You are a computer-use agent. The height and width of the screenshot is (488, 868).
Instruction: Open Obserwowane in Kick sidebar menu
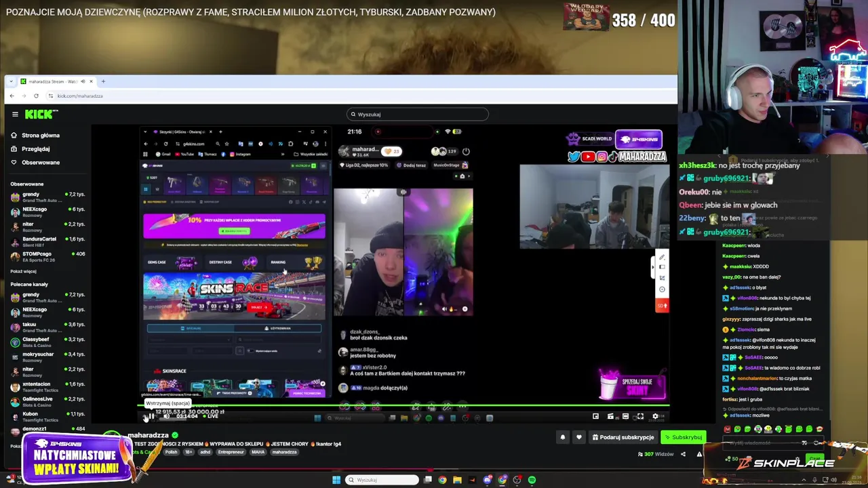[x=35, y=163]
